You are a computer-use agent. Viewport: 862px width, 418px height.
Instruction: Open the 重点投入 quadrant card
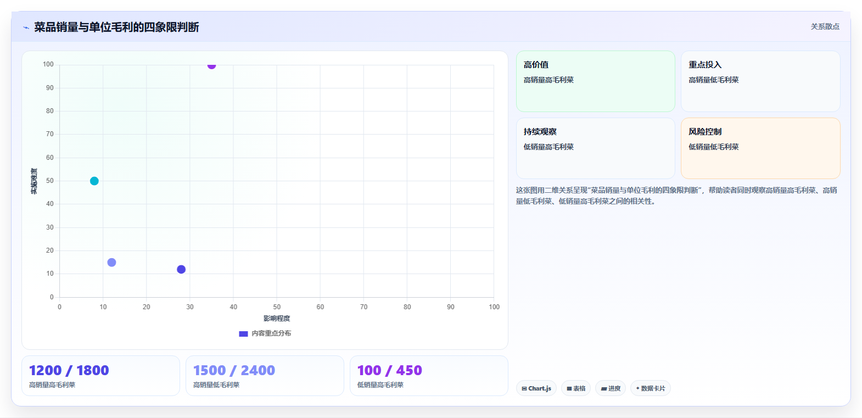click(760, 81)
